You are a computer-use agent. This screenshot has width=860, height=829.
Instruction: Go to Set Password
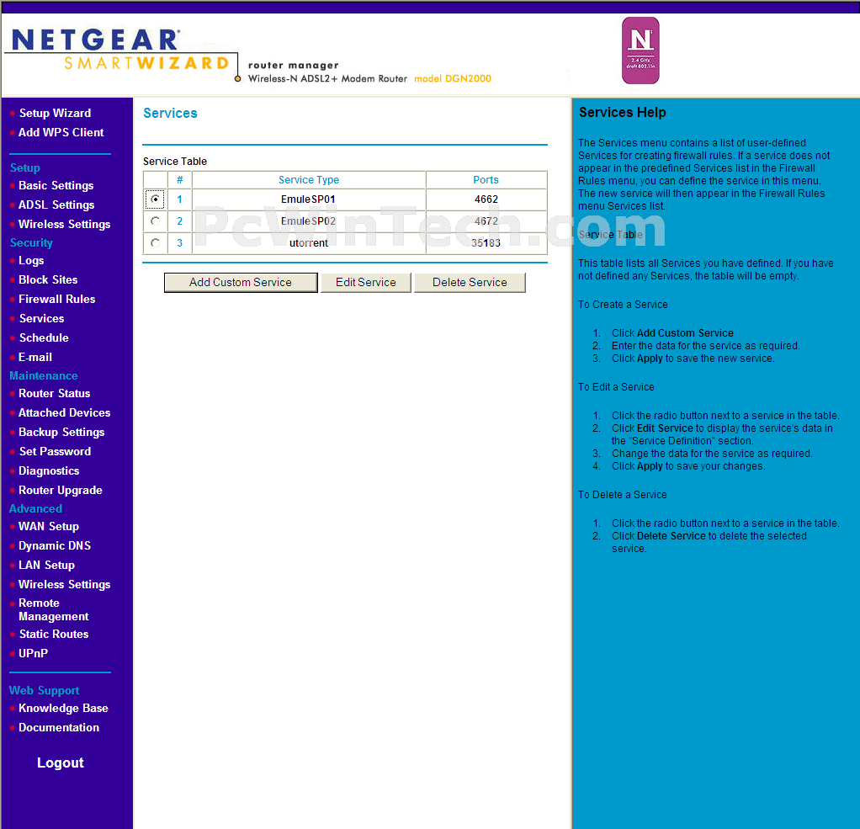[55, 452]
